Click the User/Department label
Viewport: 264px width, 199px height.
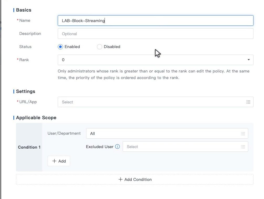pos(64,133)
